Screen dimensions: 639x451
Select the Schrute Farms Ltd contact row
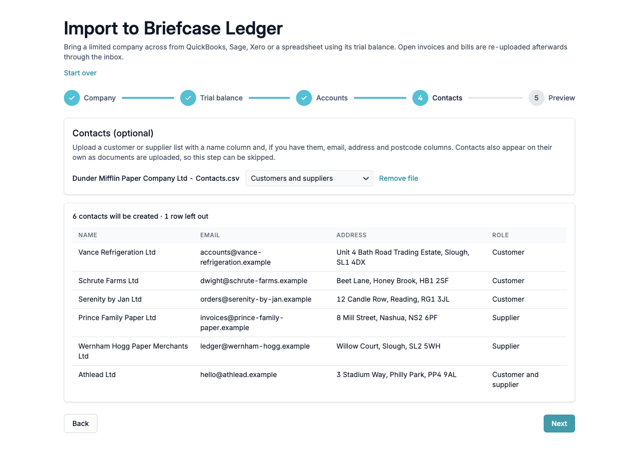[x=319, y=281]
